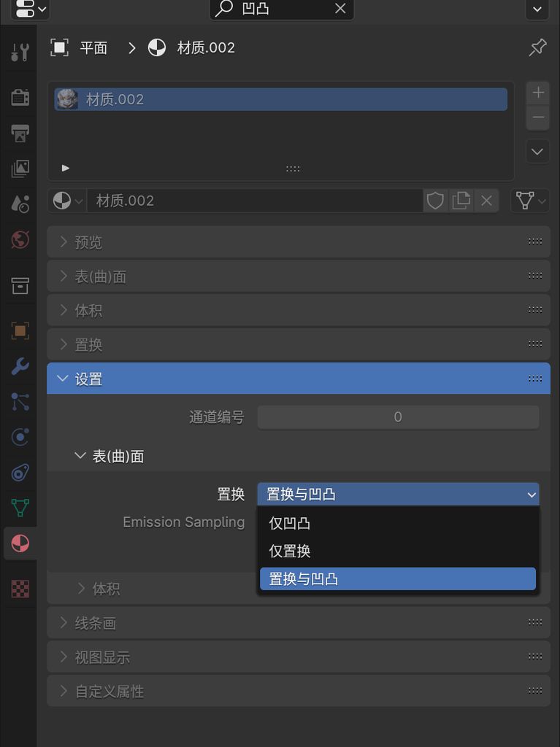The height and width of the screenshot is (747, 560).
Task: Expand the 预览 panel
Action: (88, 242)
